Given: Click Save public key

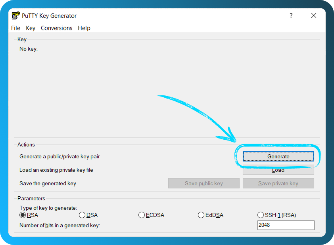Looking at the screenshot, I should (x=203, y=183).
